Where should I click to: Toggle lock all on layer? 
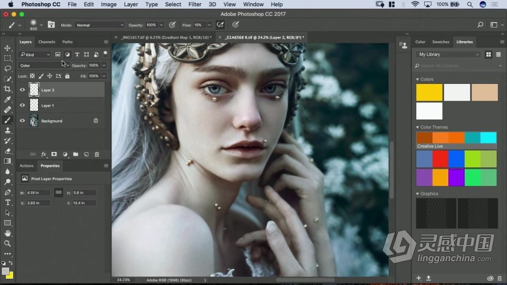(x=67, y=76)
